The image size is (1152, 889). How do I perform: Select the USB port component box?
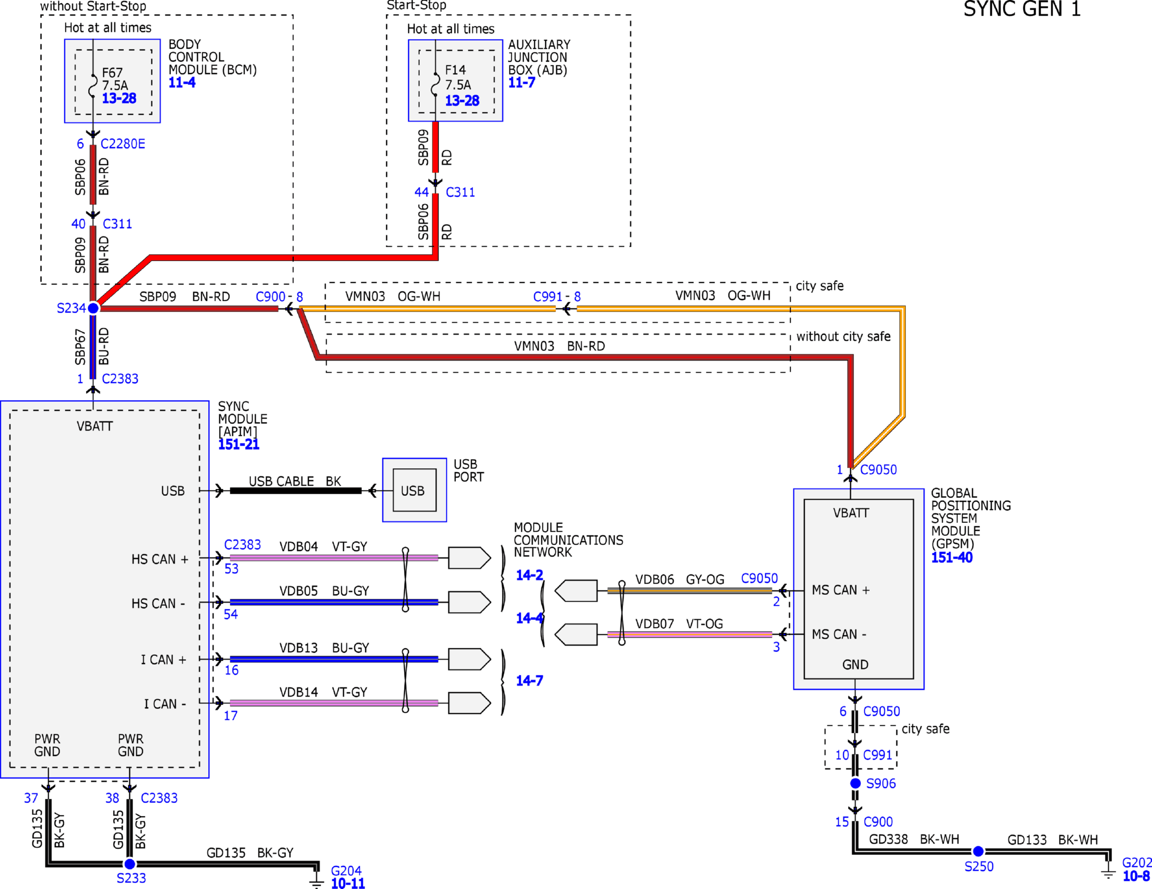[x=414, y=490]
